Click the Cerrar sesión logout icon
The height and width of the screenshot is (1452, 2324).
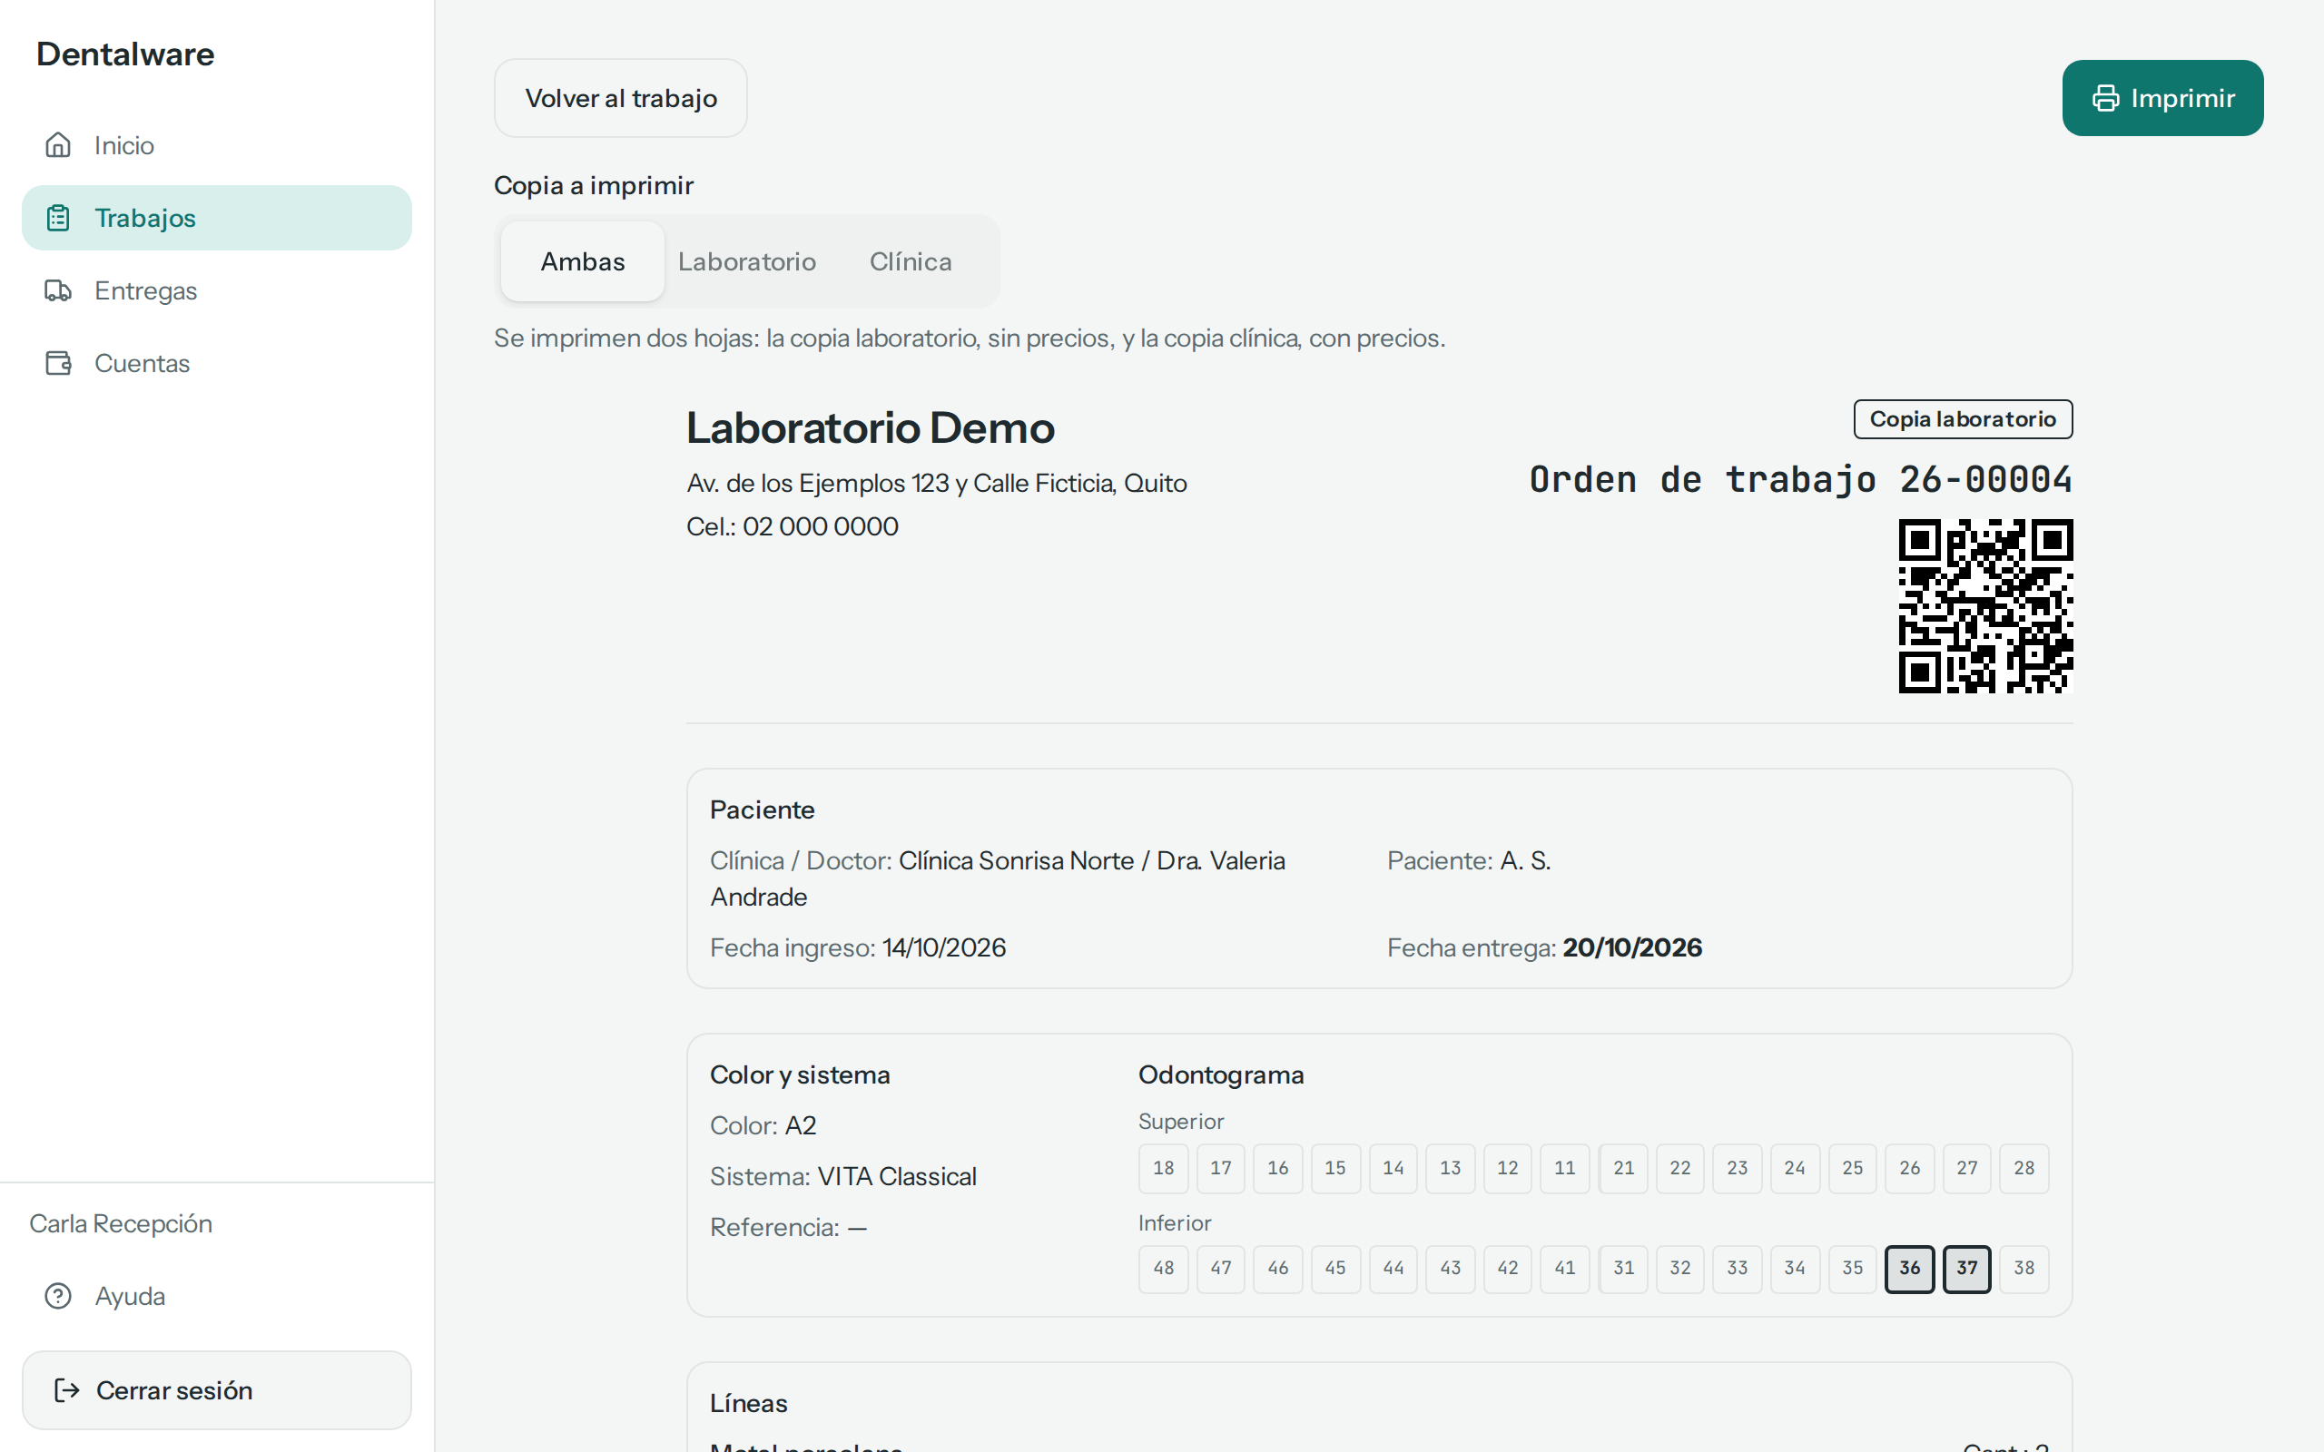(66, 1390)
